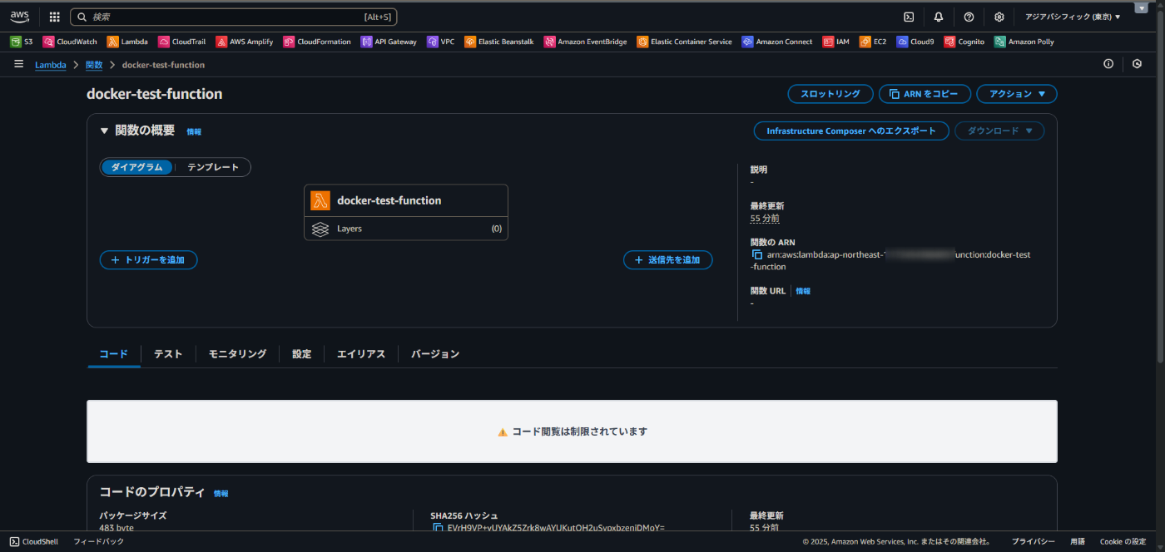Open CloudWatch favorite shortcut
This screenshot has width=1165, height=552.
70,42
